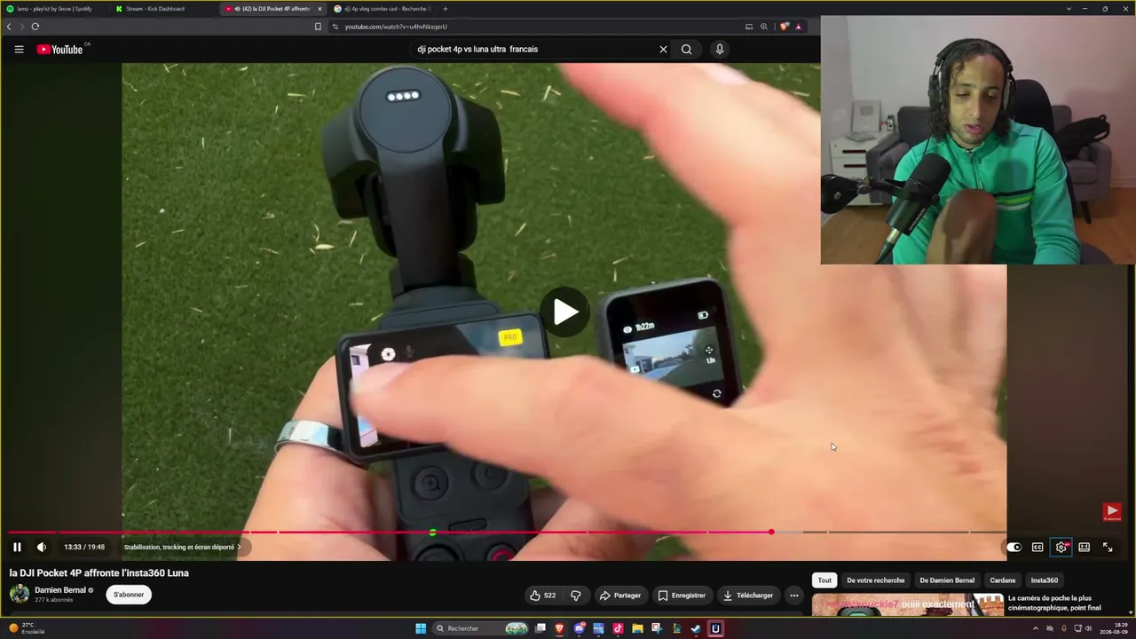Bookmark this page in the browser
This screenshot has height=639, width=1136.
(318, 27)
